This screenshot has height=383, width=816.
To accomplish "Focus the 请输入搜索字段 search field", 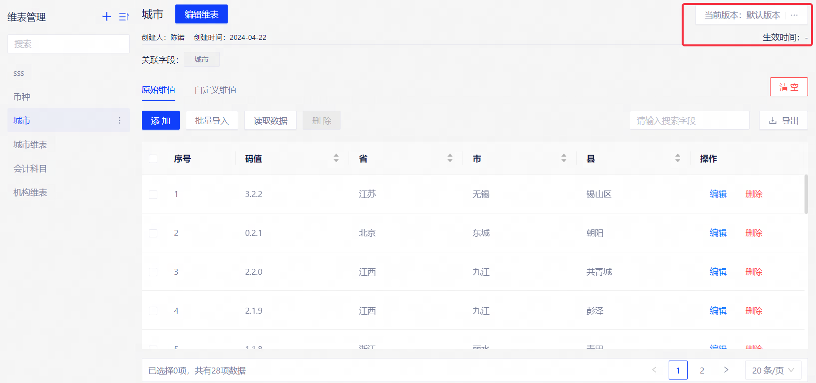I will pyautogui.click(x=689, y=121).
